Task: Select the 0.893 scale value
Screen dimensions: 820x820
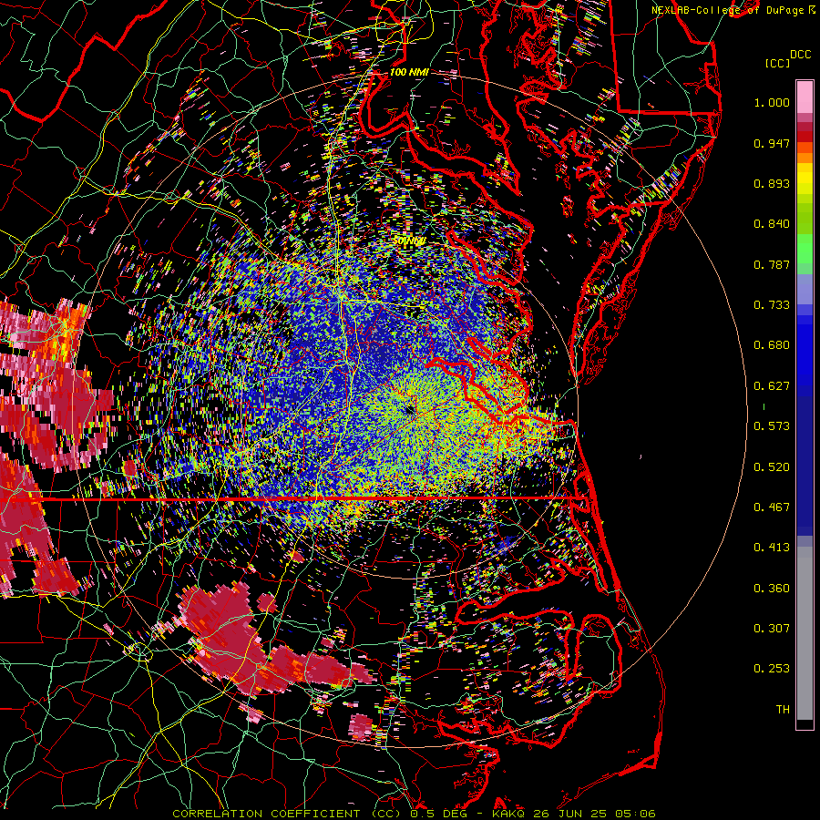Action: (772, 183)
